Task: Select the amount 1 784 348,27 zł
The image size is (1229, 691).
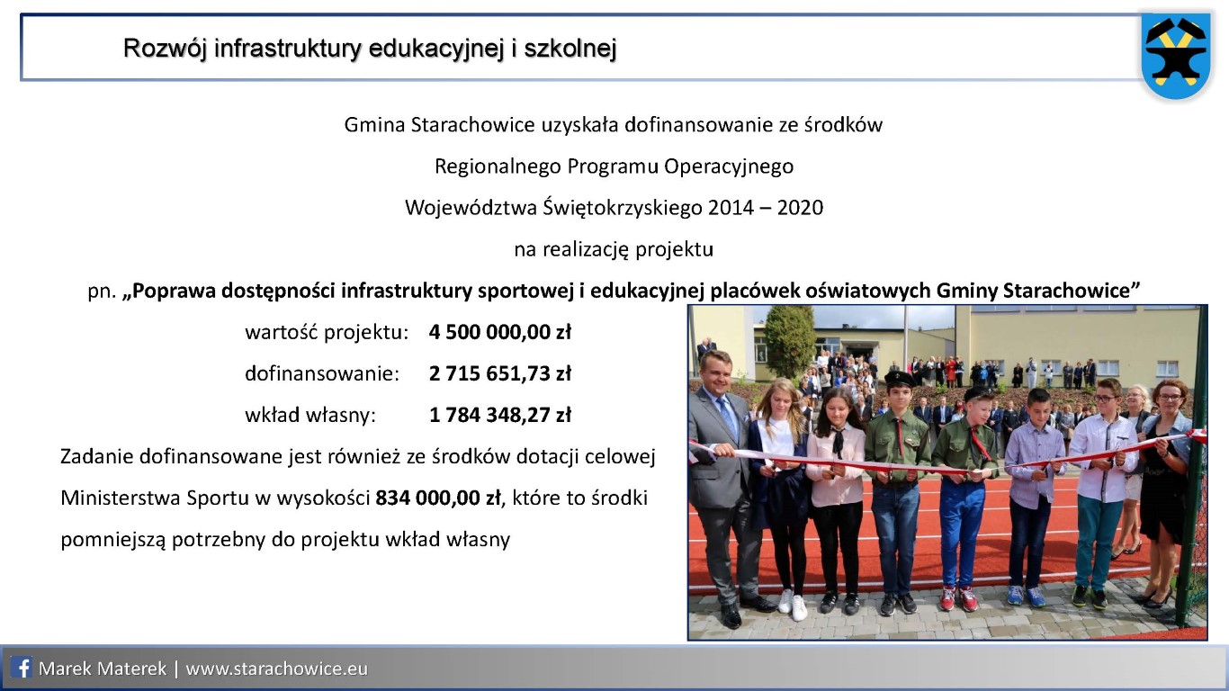Action: coord(499,415)
